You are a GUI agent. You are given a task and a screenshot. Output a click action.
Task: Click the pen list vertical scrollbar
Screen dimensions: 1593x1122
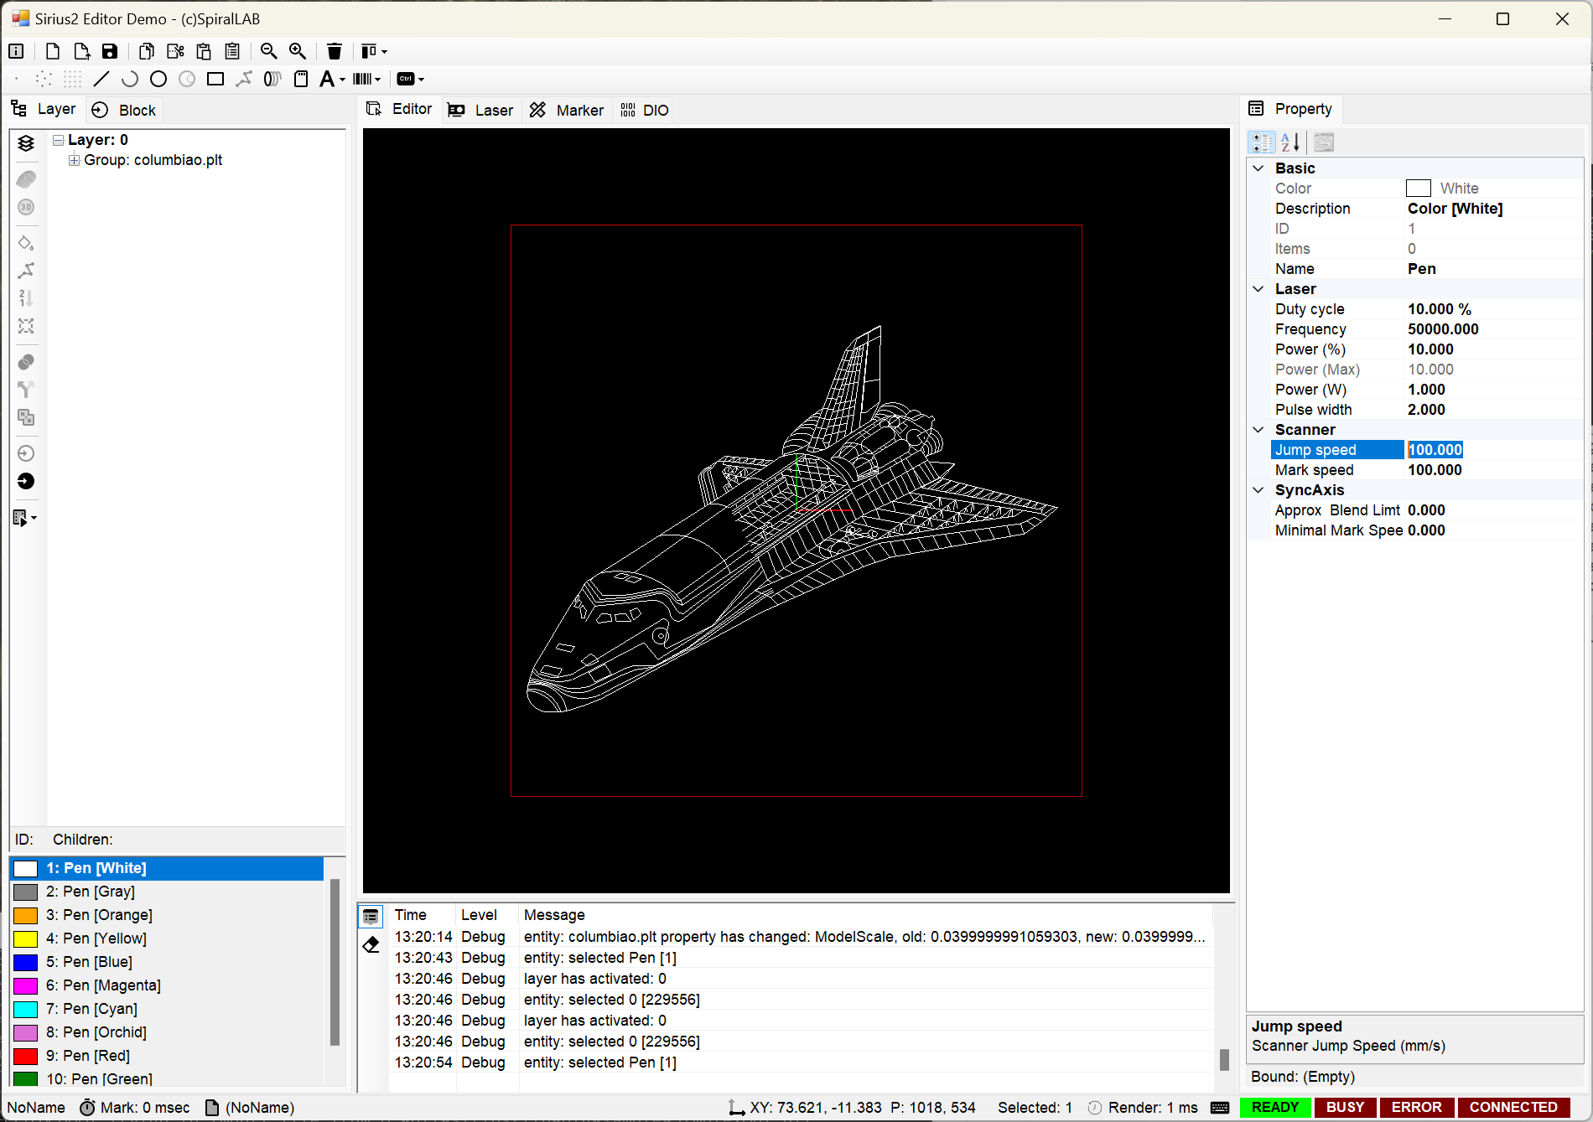coord(335,962)
